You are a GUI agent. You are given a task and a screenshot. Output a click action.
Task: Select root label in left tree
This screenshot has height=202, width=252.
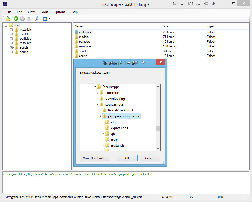click(x=17, y=25)
